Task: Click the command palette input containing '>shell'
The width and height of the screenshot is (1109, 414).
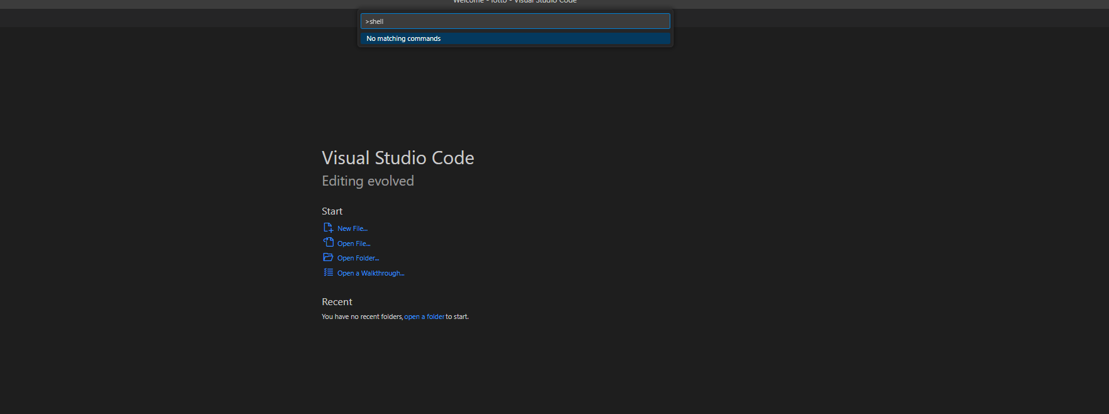Action: point(515,21)
